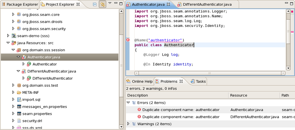Click error icon for Authenticator.java problem

pyautogui.click(x=139, y=110)
